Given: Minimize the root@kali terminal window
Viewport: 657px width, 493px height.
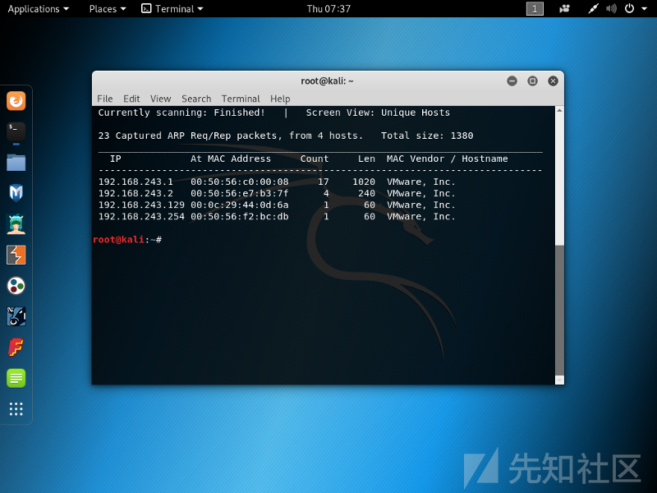Looking at the screenshot, I should coord(512,81).
